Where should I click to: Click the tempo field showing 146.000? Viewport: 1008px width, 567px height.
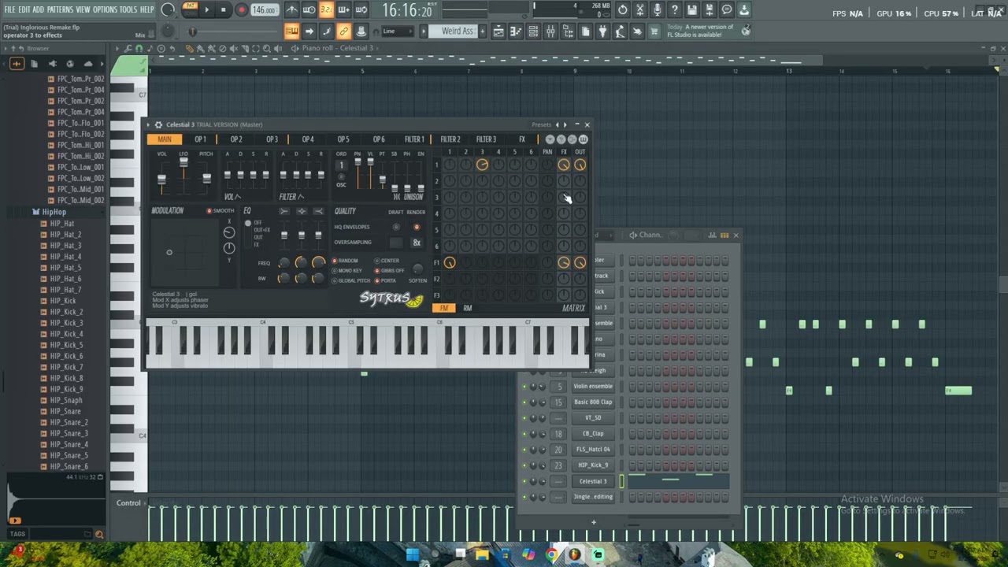point(265,10)
